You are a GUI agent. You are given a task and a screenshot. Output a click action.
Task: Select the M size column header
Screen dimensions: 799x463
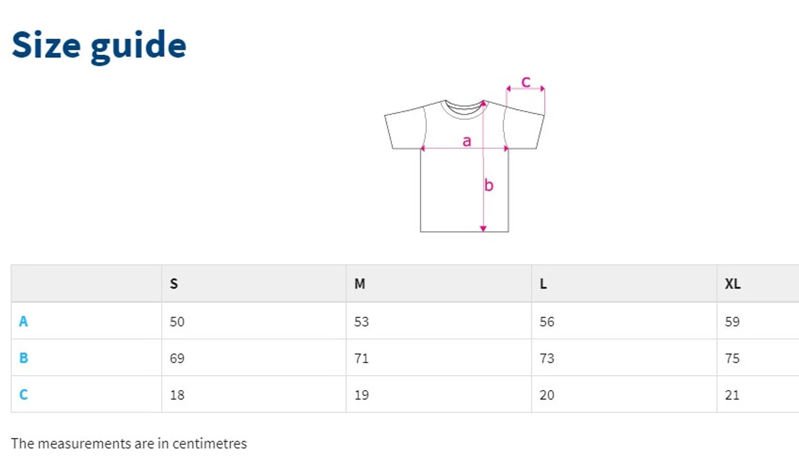[x=360, y=284]
